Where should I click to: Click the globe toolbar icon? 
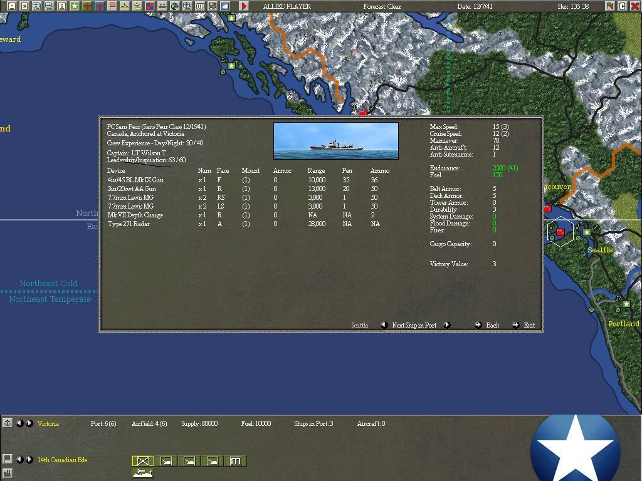175,6
